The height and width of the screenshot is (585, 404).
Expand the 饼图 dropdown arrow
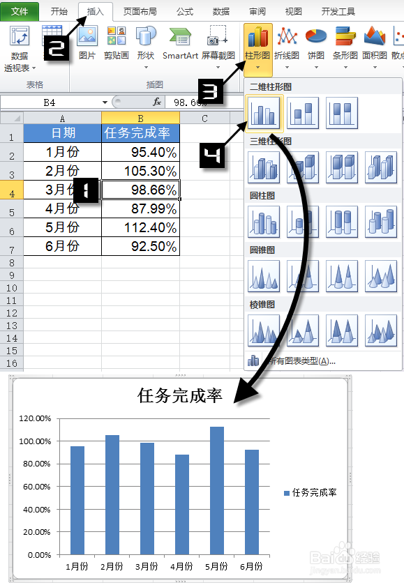point(316,68)
